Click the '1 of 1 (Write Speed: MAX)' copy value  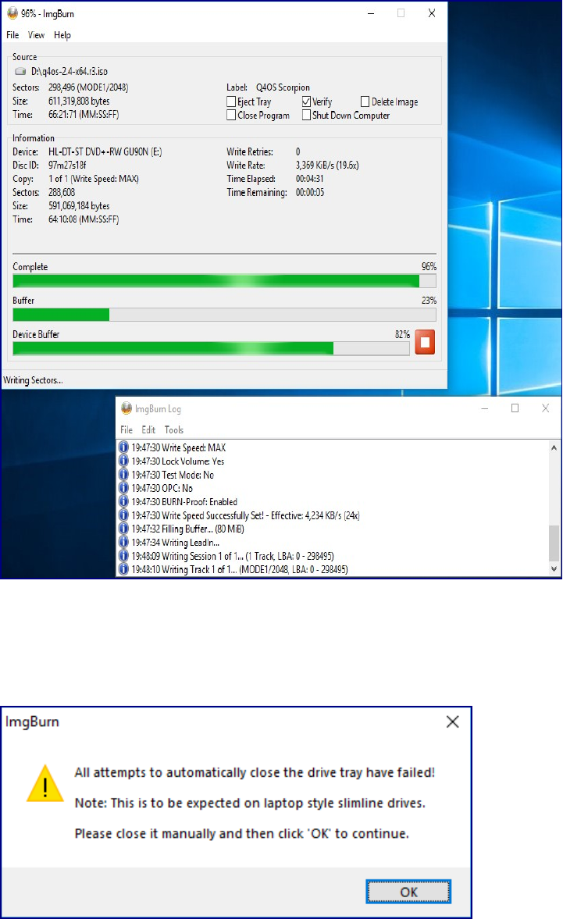pos(94,178)
